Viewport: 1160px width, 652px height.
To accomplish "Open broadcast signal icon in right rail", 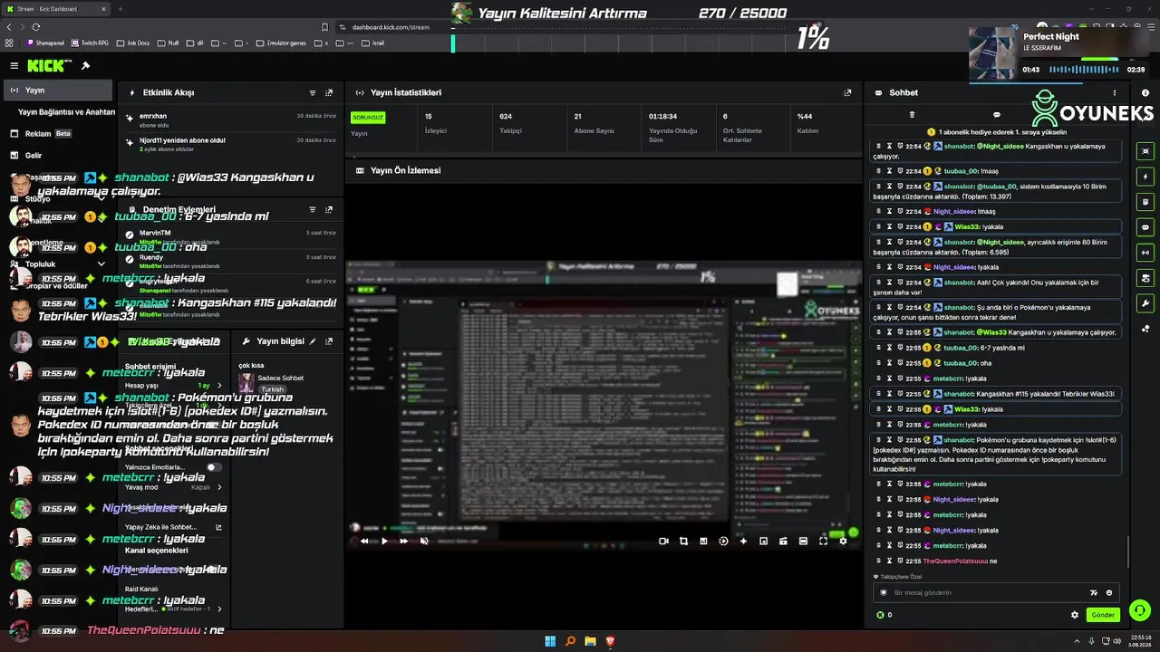I will click(1145, 253).
